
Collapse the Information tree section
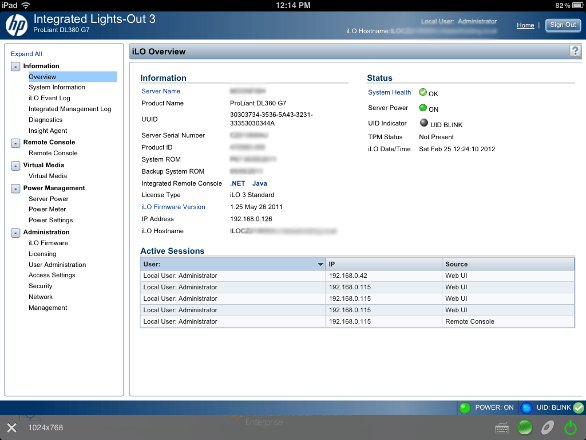(x=15, y=66)
